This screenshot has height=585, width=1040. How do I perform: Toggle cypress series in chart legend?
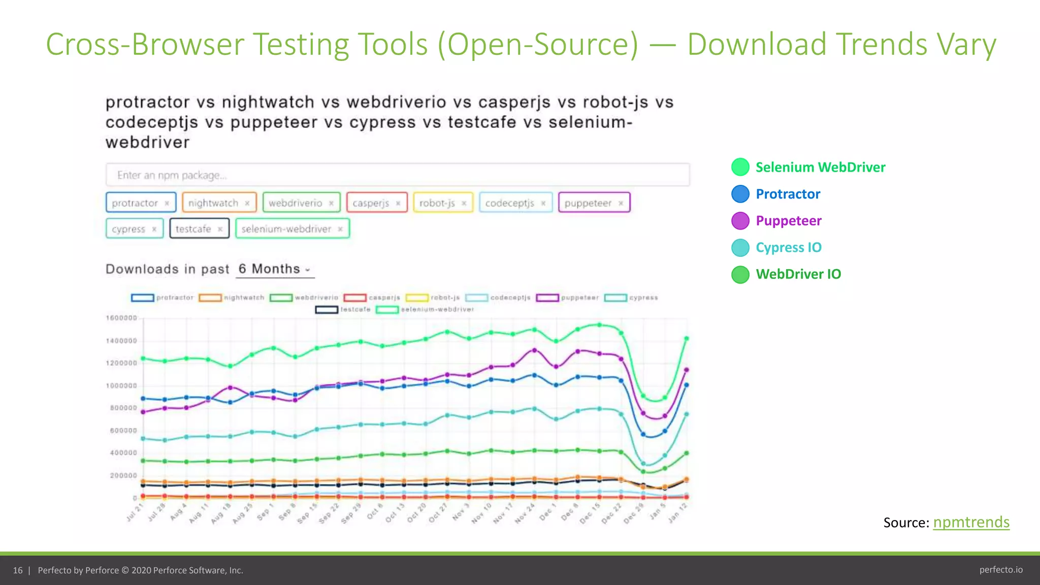[x=631, y=298]
